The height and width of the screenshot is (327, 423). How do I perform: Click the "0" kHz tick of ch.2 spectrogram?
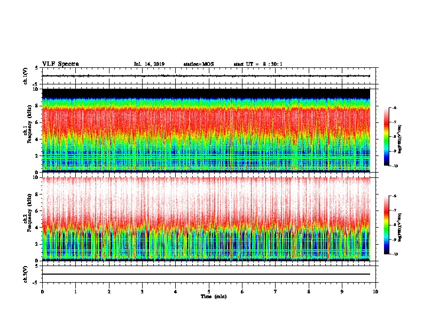[x=37, y=261]
